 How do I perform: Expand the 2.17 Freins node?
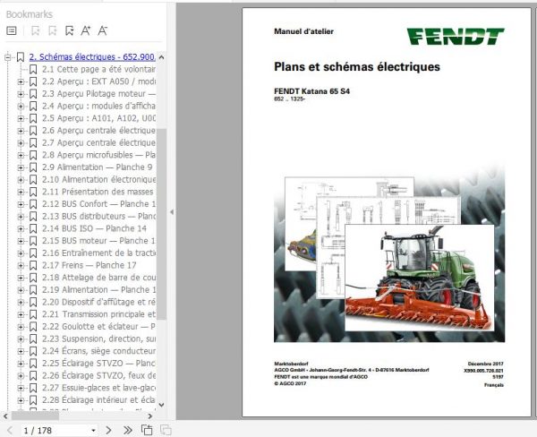[x=21, y=265]
